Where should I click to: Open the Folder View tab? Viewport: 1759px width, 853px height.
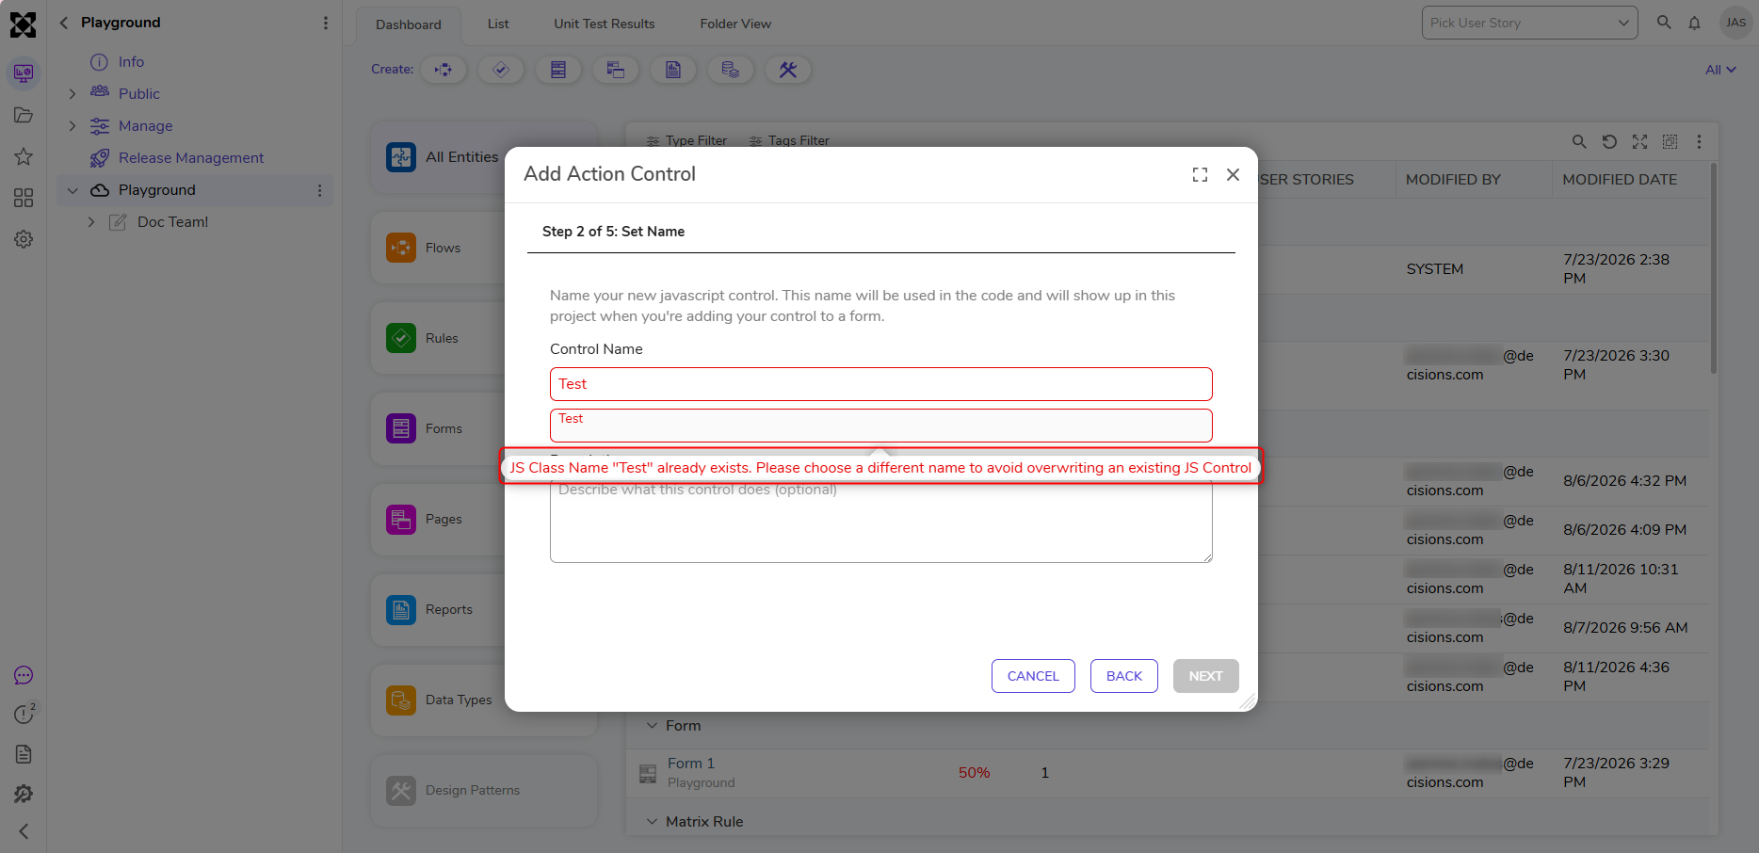tap(735, 24)
